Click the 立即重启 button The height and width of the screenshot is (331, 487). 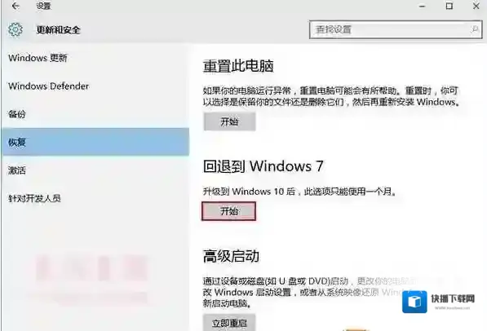coord(229,323)
